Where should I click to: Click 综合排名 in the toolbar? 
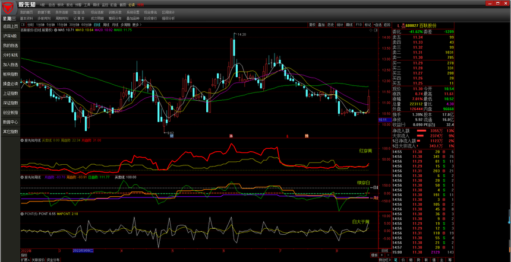click(150, 12)
